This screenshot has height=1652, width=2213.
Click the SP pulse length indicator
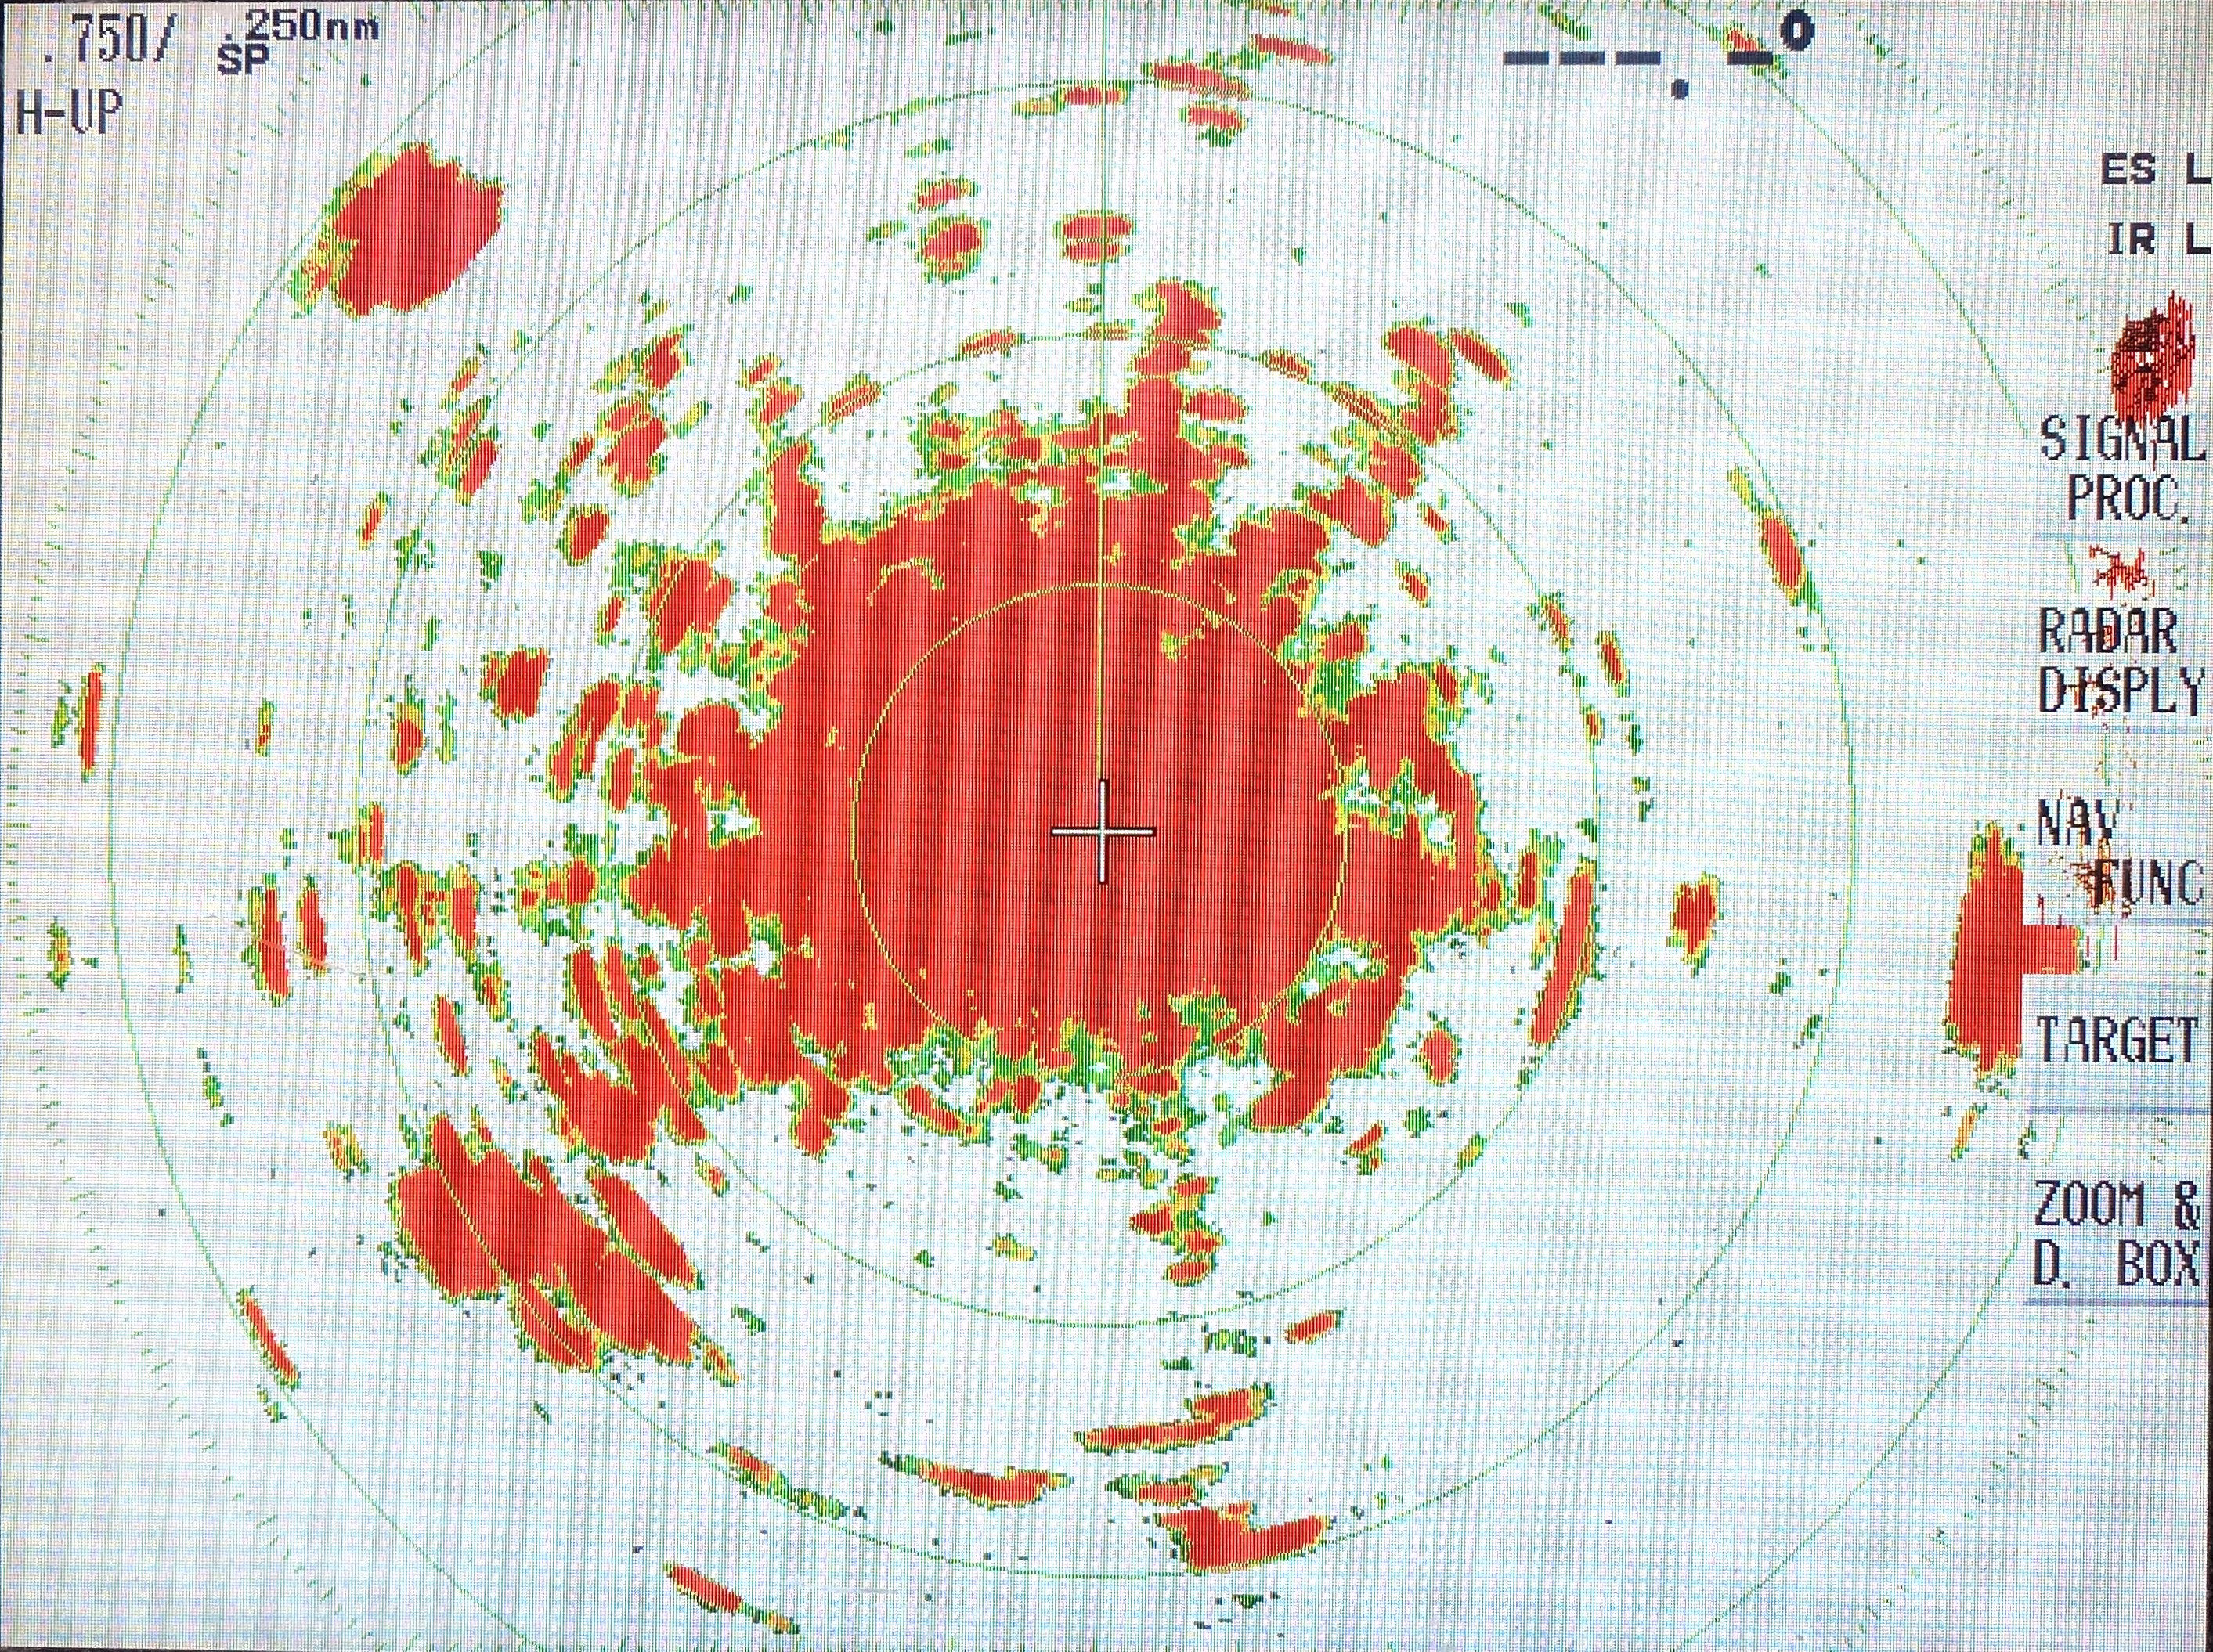tap(244, 59)
